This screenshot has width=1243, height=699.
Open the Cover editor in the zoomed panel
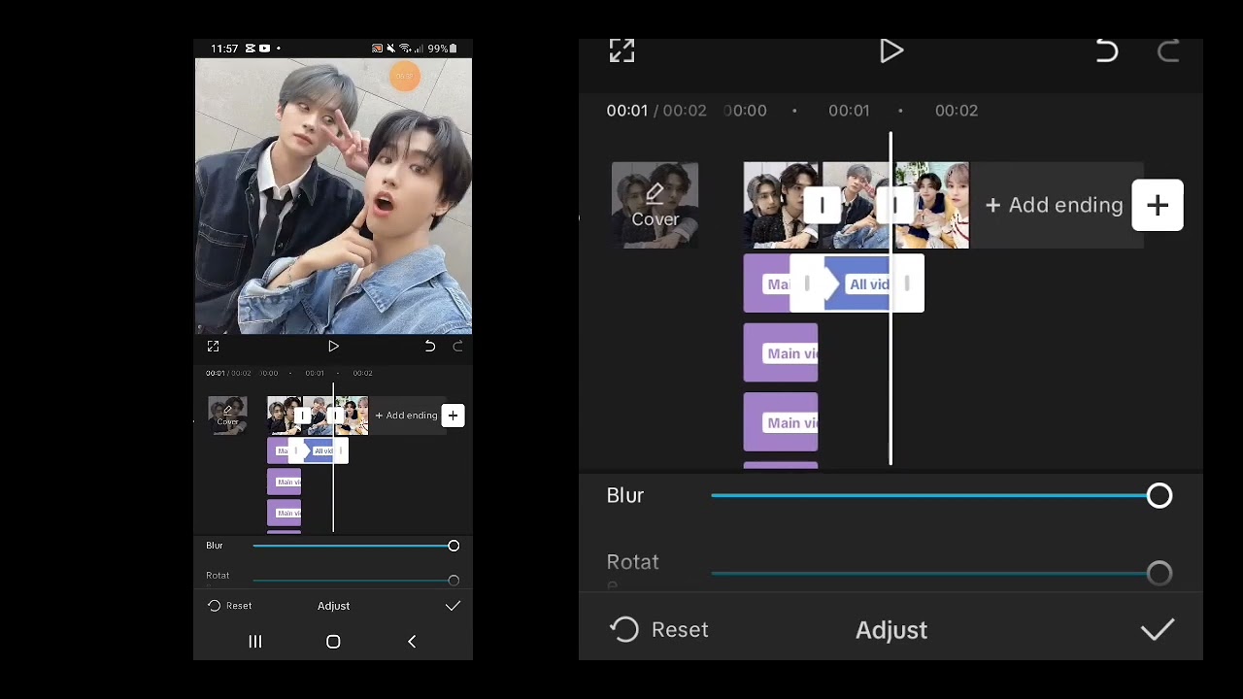point(655,205)
